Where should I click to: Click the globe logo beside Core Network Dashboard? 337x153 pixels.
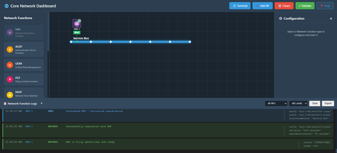click(x=7, y=6)
